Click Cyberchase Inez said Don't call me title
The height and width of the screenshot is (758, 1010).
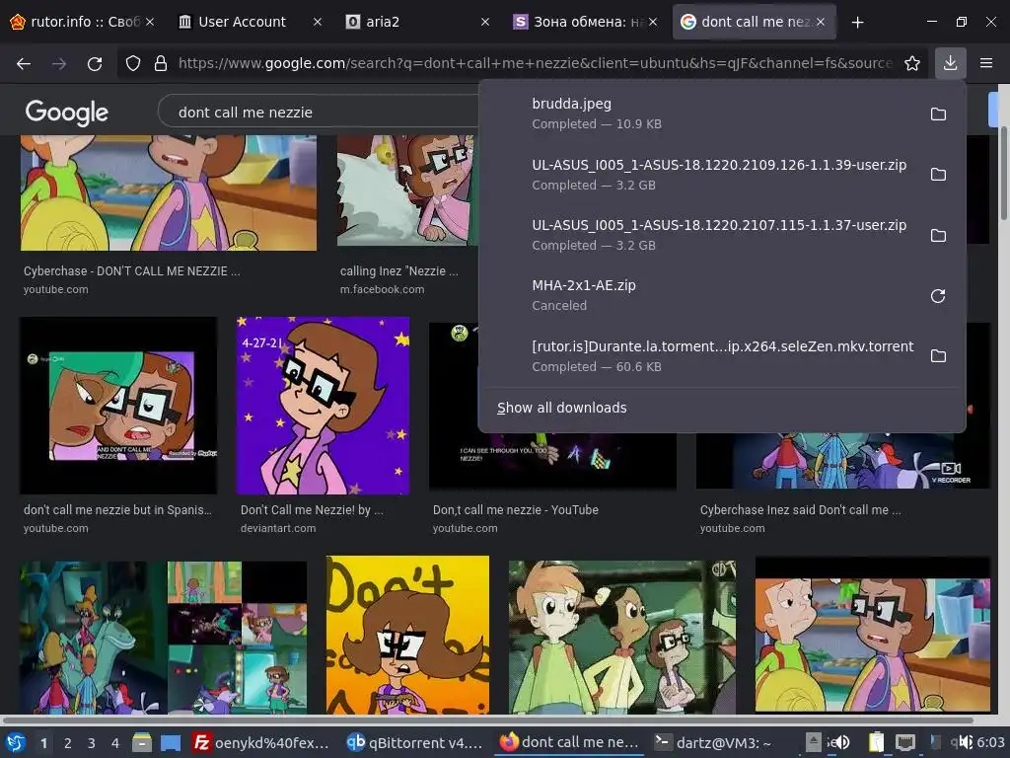click(801, 510)
